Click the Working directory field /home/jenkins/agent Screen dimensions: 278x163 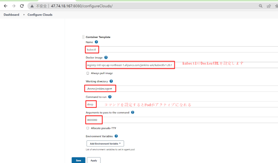pos(182,89)
